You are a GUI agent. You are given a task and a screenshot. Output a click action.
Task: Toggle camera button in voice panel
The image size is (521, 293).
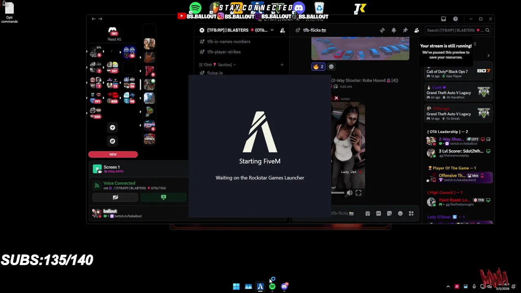(x=115, y=197)
